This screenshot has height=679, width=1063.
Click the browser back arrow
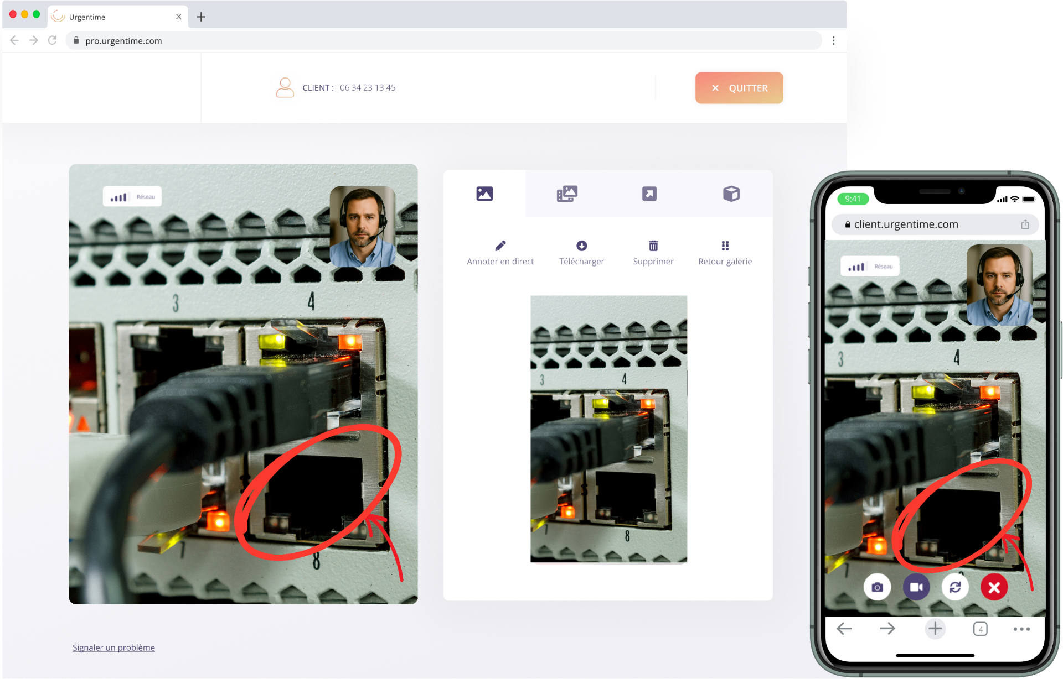(14, 40)
